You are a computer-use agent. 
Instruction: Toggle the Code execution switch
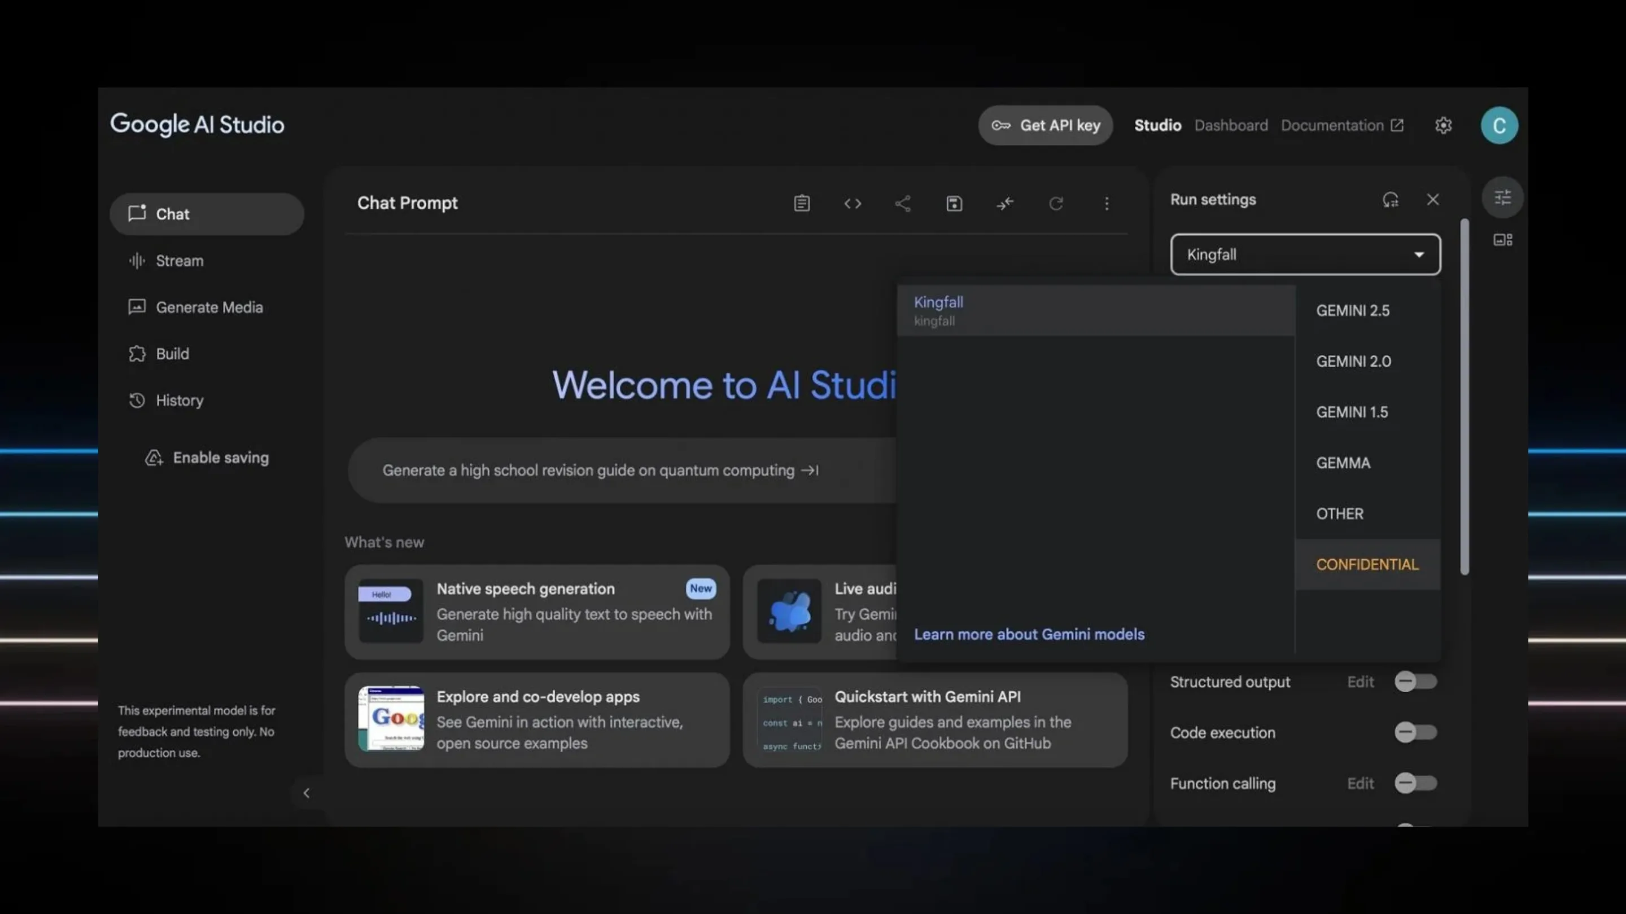(x=1416, y=732)
